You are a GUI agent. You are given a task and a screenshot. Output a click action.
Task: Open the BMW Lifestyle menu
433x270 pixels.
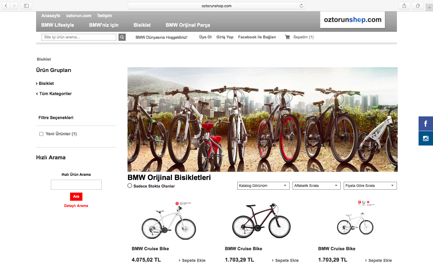(58, 25)
